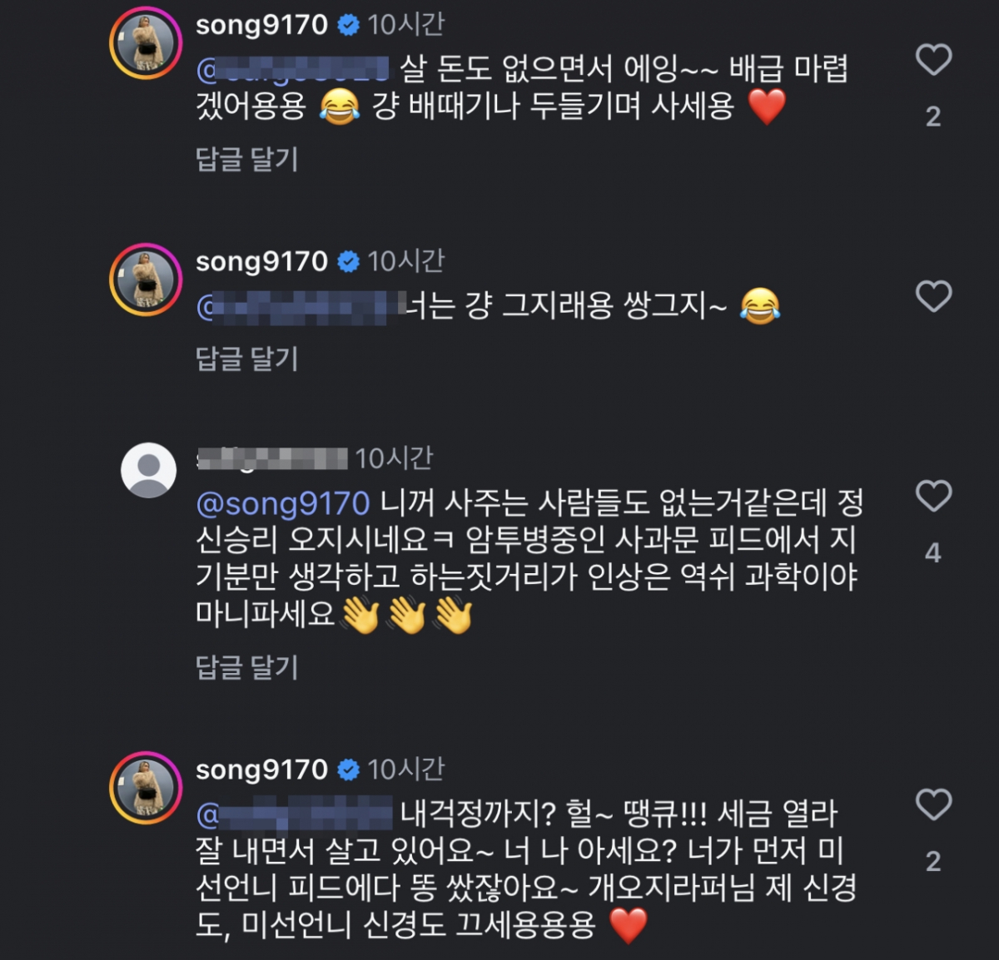Viewport: 999px width, 960px height.
Task: Like the comment that mentions @song9170
Action: tap(933, 496)
